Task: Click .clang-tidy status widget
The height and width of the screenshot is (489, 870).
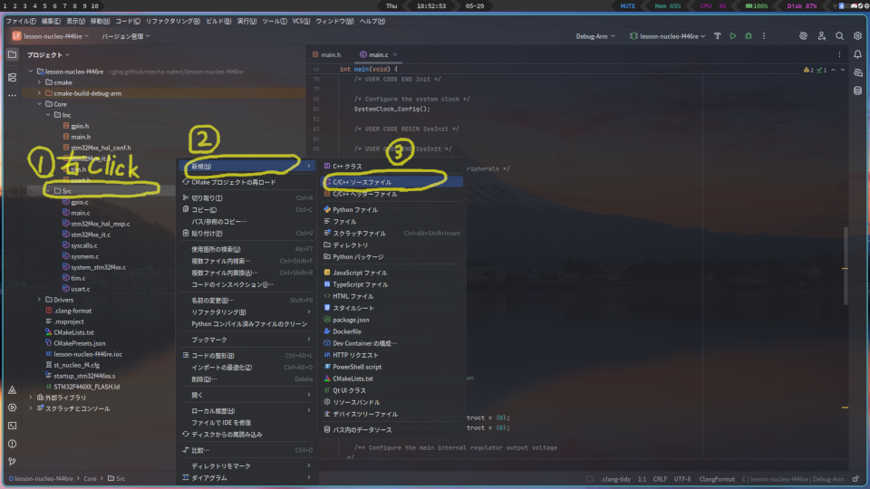Action: pos(615,479)
